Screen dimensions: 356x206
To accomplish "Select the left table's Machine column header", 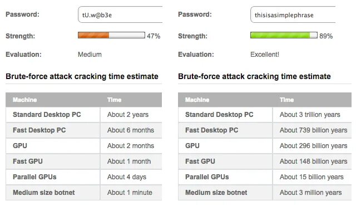I will (24, 100).
